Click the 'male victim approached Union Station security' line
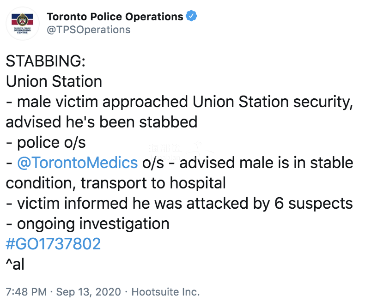 [179, 102]
